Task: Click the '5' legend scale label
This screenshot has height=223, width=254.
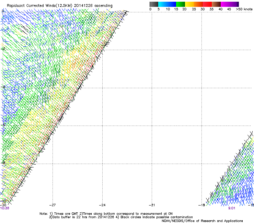Action: (x=159, y=9)
